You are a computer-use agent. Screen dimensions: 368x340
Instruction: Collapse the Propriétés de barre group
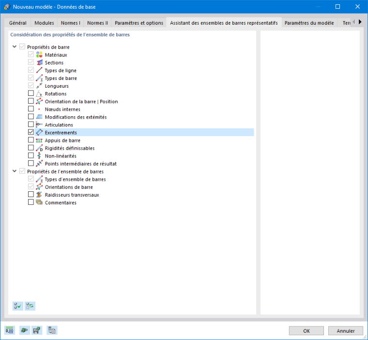tap(15, 46)
